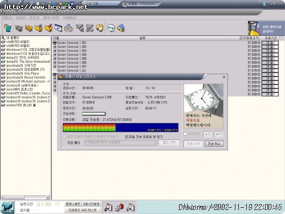The width and height of the screenshot is (285, 214).
Task: Select goyohada One Piece folder in tree
Action: tap(22, 74)
